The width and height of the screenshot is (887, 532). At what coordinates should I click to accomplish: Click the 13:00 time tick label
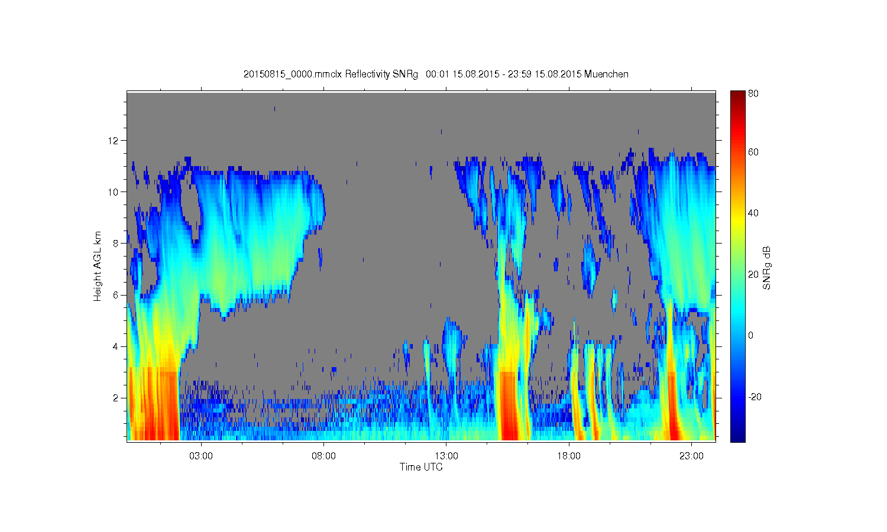[x=446, y=456]
